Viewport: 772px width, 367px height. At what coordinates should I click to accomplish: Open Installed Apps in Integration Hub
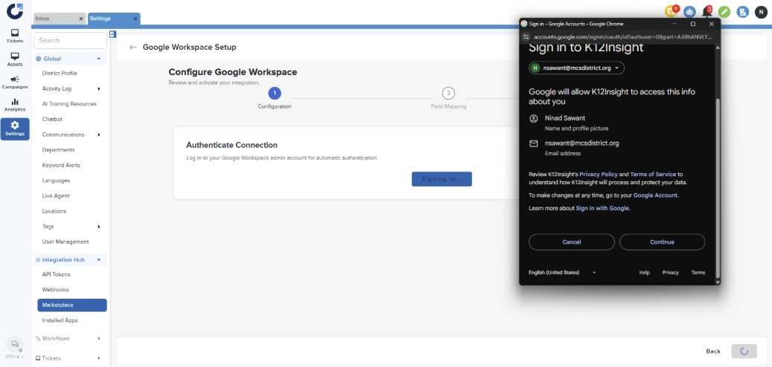tap(60, 320)
